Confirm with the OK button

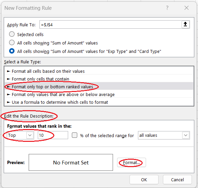144,180
